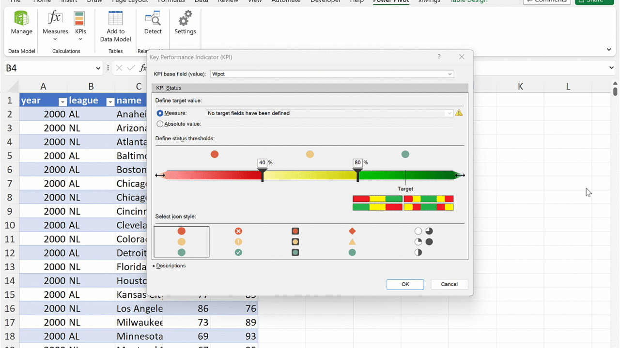Open the Developer ribbon tab
620x348 pixels.
point(325,1)
